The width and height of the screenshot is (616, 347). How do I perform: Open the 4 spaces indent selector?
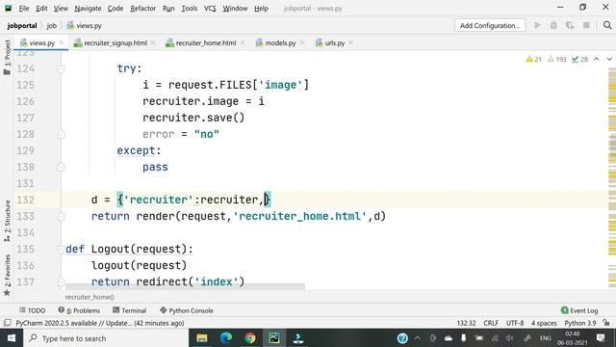[x=544, y=323]
